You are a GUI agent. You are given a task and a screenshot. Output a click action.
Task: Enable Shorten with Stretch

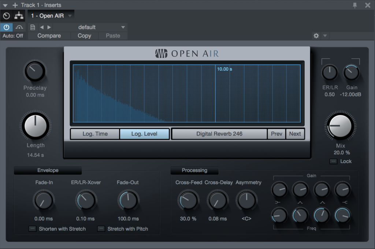pyautogui.click(x=33, y=229)
